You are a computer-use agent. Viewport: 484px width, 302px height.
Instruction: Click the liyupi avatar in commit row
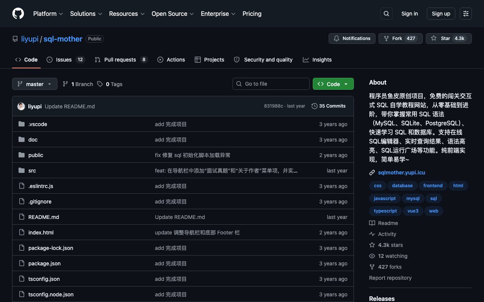21,106
